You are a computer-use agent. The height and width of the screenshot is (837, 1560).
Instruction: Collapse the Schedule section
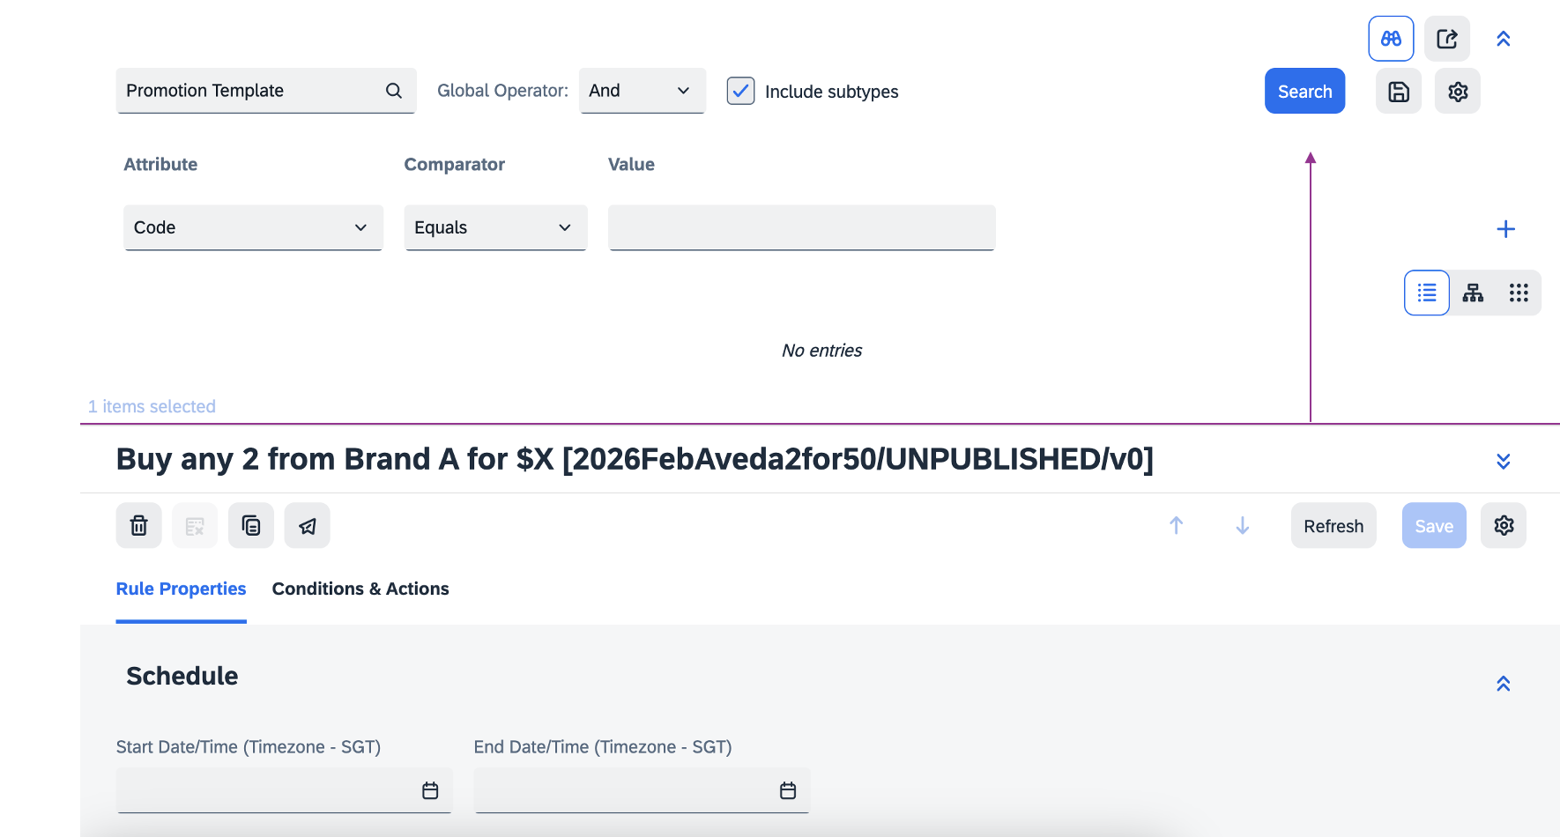point(1503,684)
